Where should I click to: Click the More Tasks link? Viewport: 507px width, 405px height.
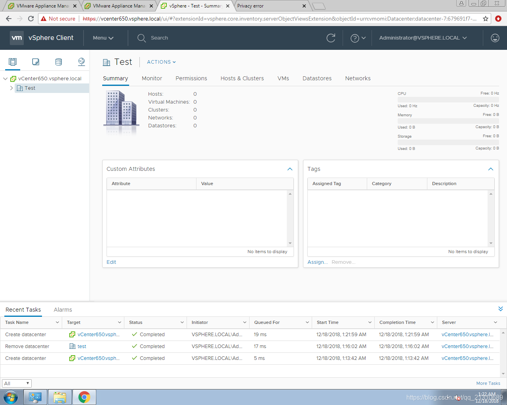point(488,383)
